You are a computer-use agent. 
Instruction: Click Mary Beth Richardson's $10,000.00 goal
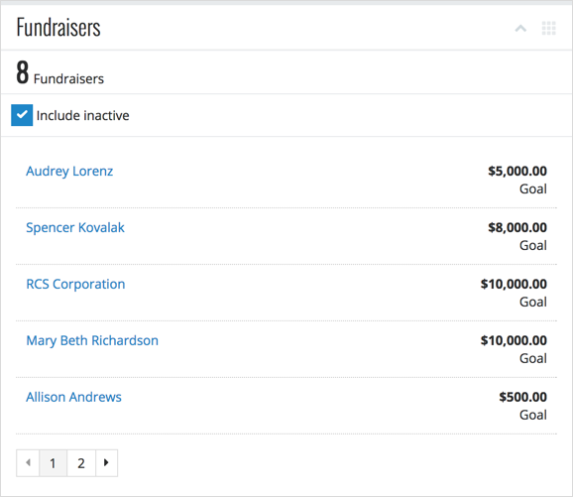[x=514, y=340]
